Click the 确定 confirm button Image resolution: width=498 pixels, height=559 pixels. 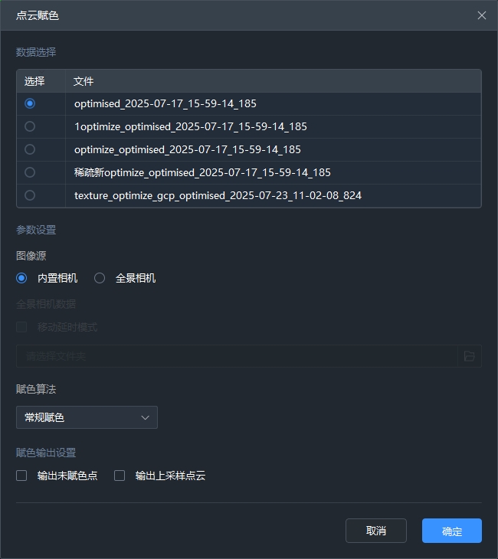click(x=451, y=531)
